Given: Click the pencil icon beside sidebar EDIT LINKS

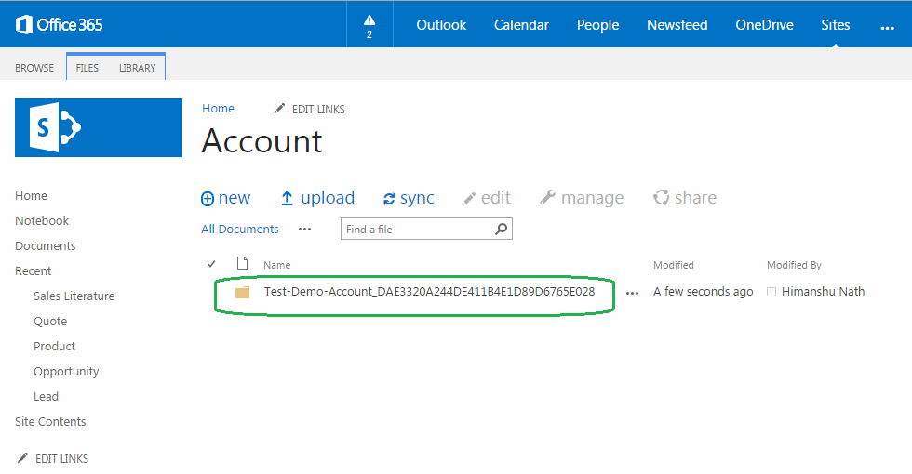Looking at the screenshot, I should (x=22, y=457).
